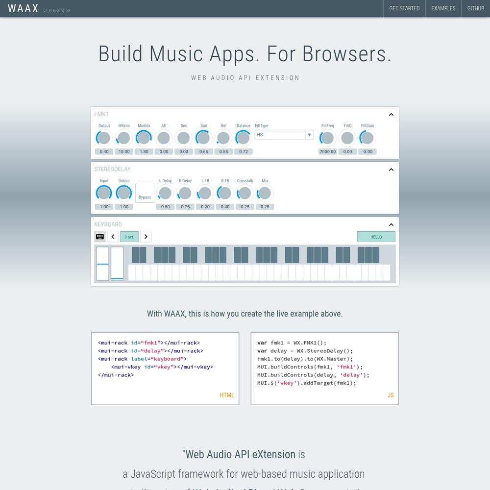Click the Dec knob
490x490 pixels.
[x=184, y=138]
